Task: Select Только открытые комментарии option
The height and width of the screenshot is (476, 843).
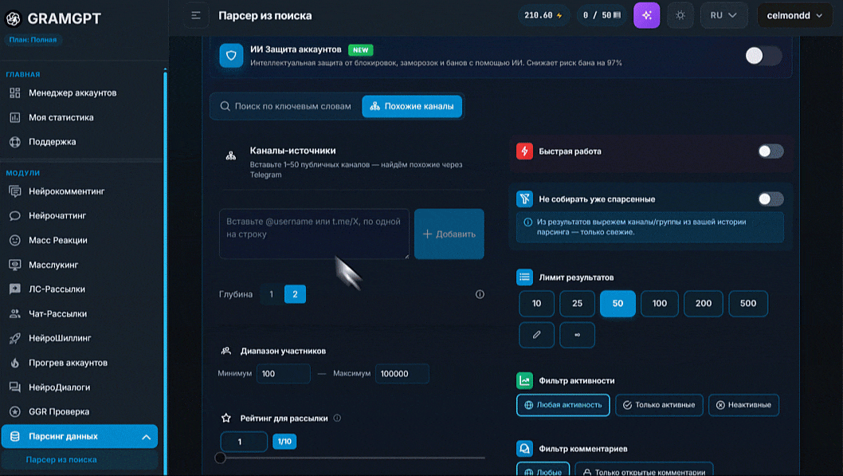Action: click(x=644, y=469)
